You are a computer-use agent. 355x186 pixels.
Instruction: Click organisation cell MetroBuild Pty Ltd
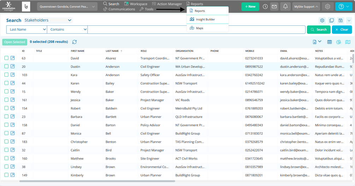click(x=189, y=108)
